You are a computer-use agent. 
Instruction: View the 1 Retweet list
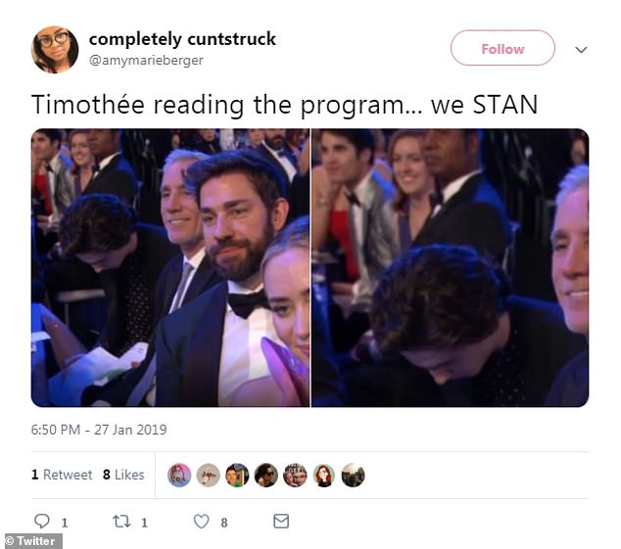click(x=62, y=475)
